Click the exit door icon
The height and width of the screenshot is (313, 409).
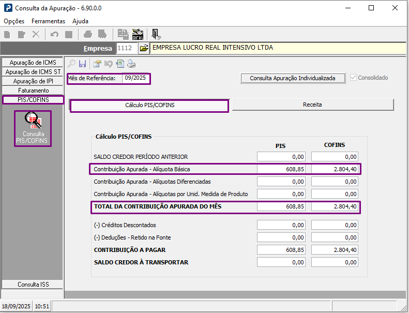(156, 34)
